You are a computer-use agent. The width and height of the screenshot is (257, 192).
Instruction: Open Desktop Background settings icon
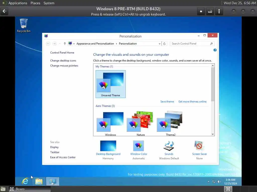pyautogui.click(x=108, y=146)
